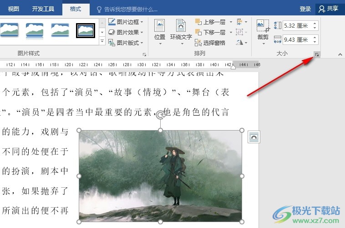Click the 下移一层 send backward button

click(x=211, y=33)
